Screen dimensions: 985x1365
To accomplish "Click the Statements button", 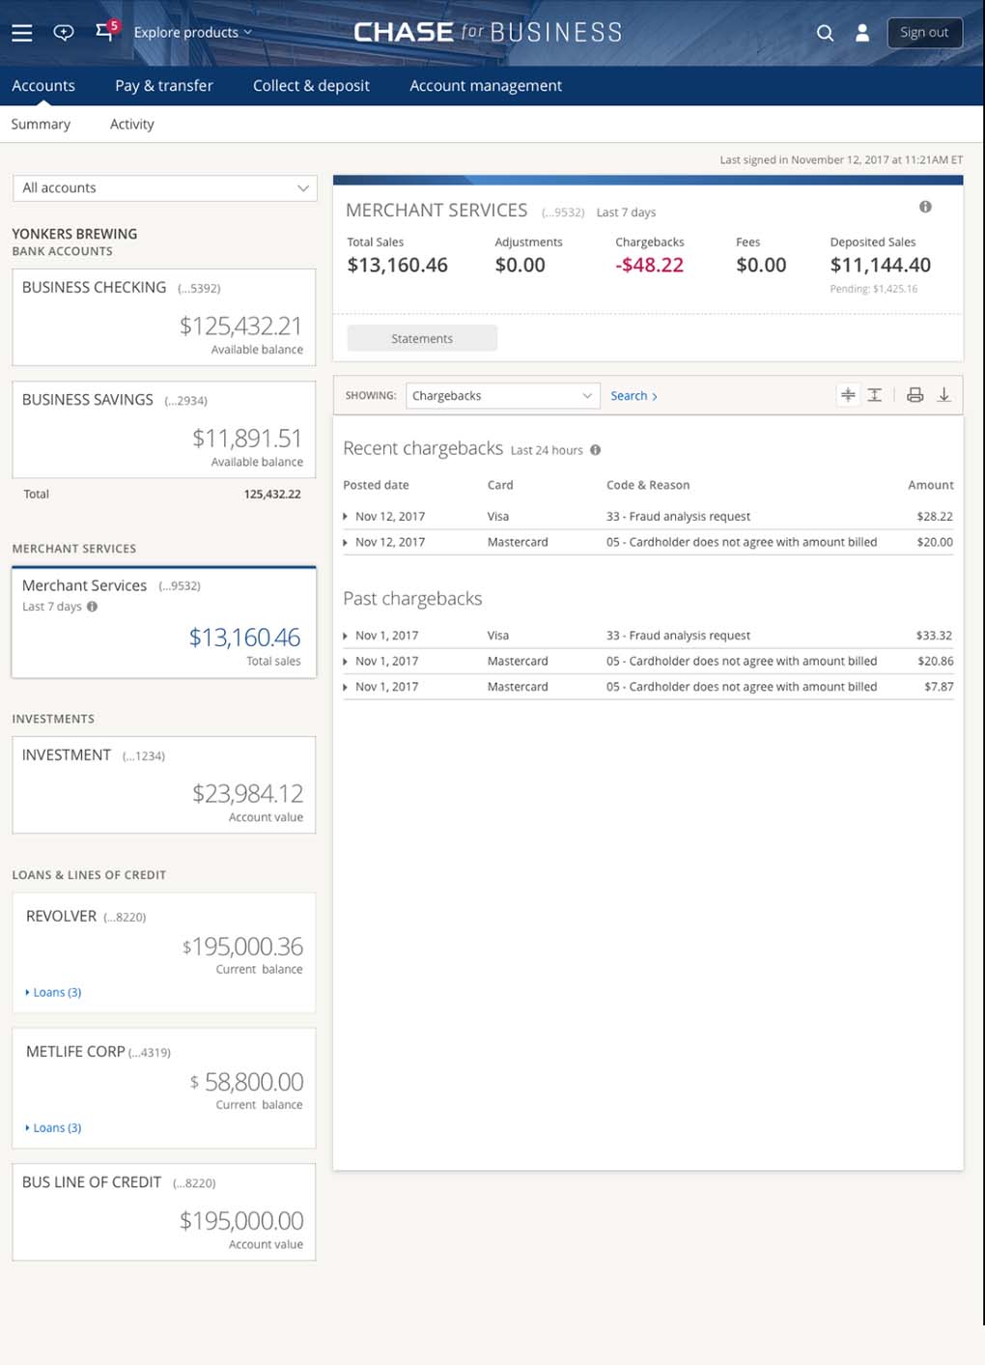I will 422,339.
